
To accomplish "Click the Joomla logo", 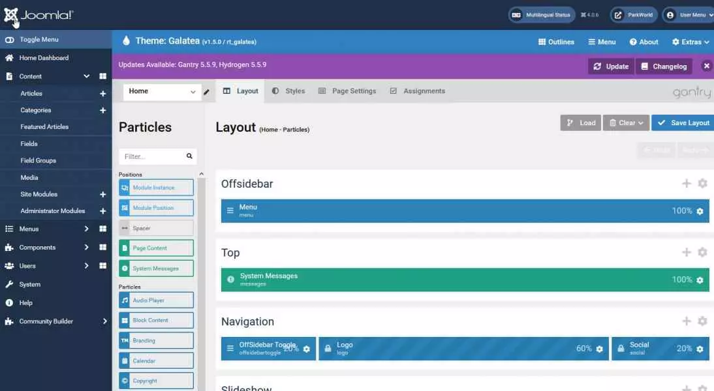I will pyautogui.click(x=39, y=15).
